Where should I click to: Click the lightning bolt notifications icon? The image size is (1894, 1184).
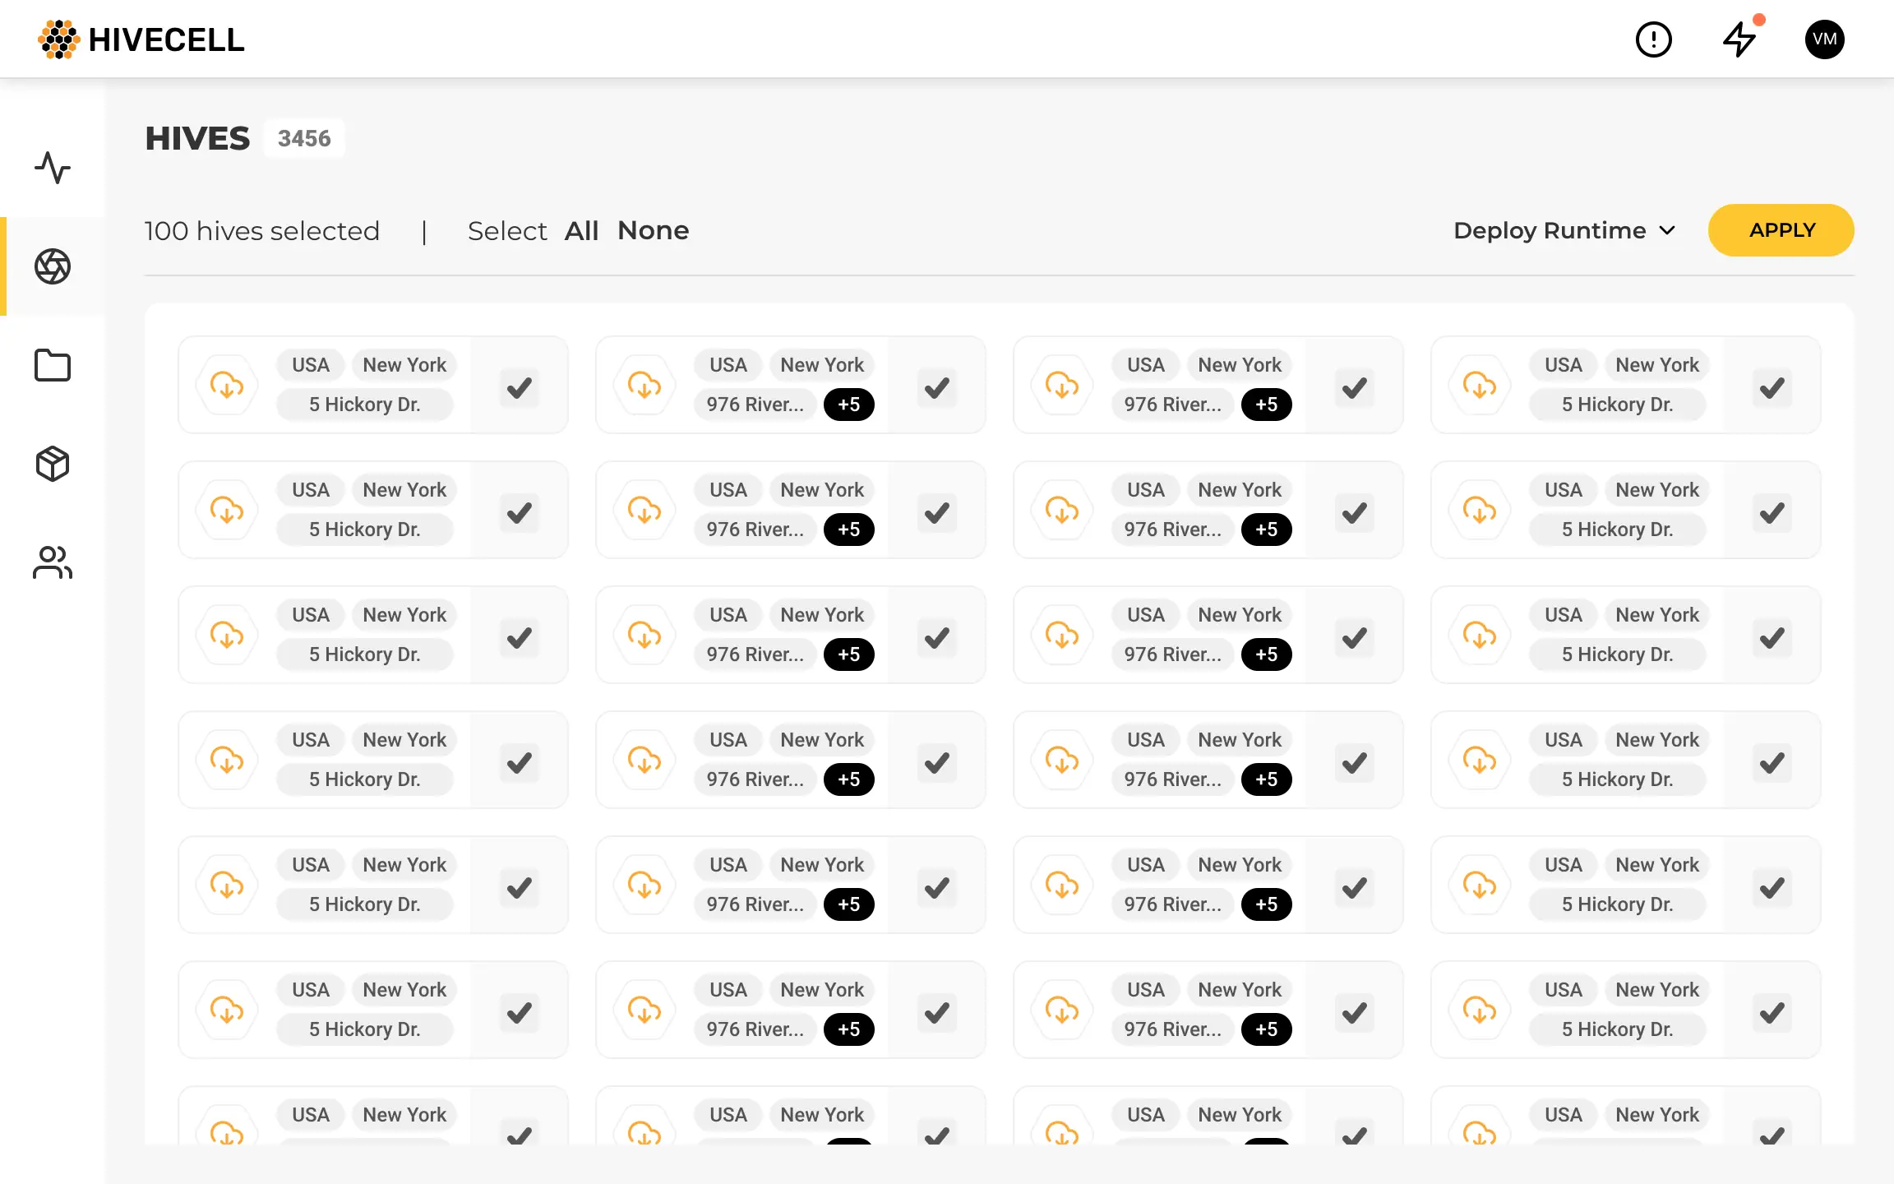tap(1740, 38)
